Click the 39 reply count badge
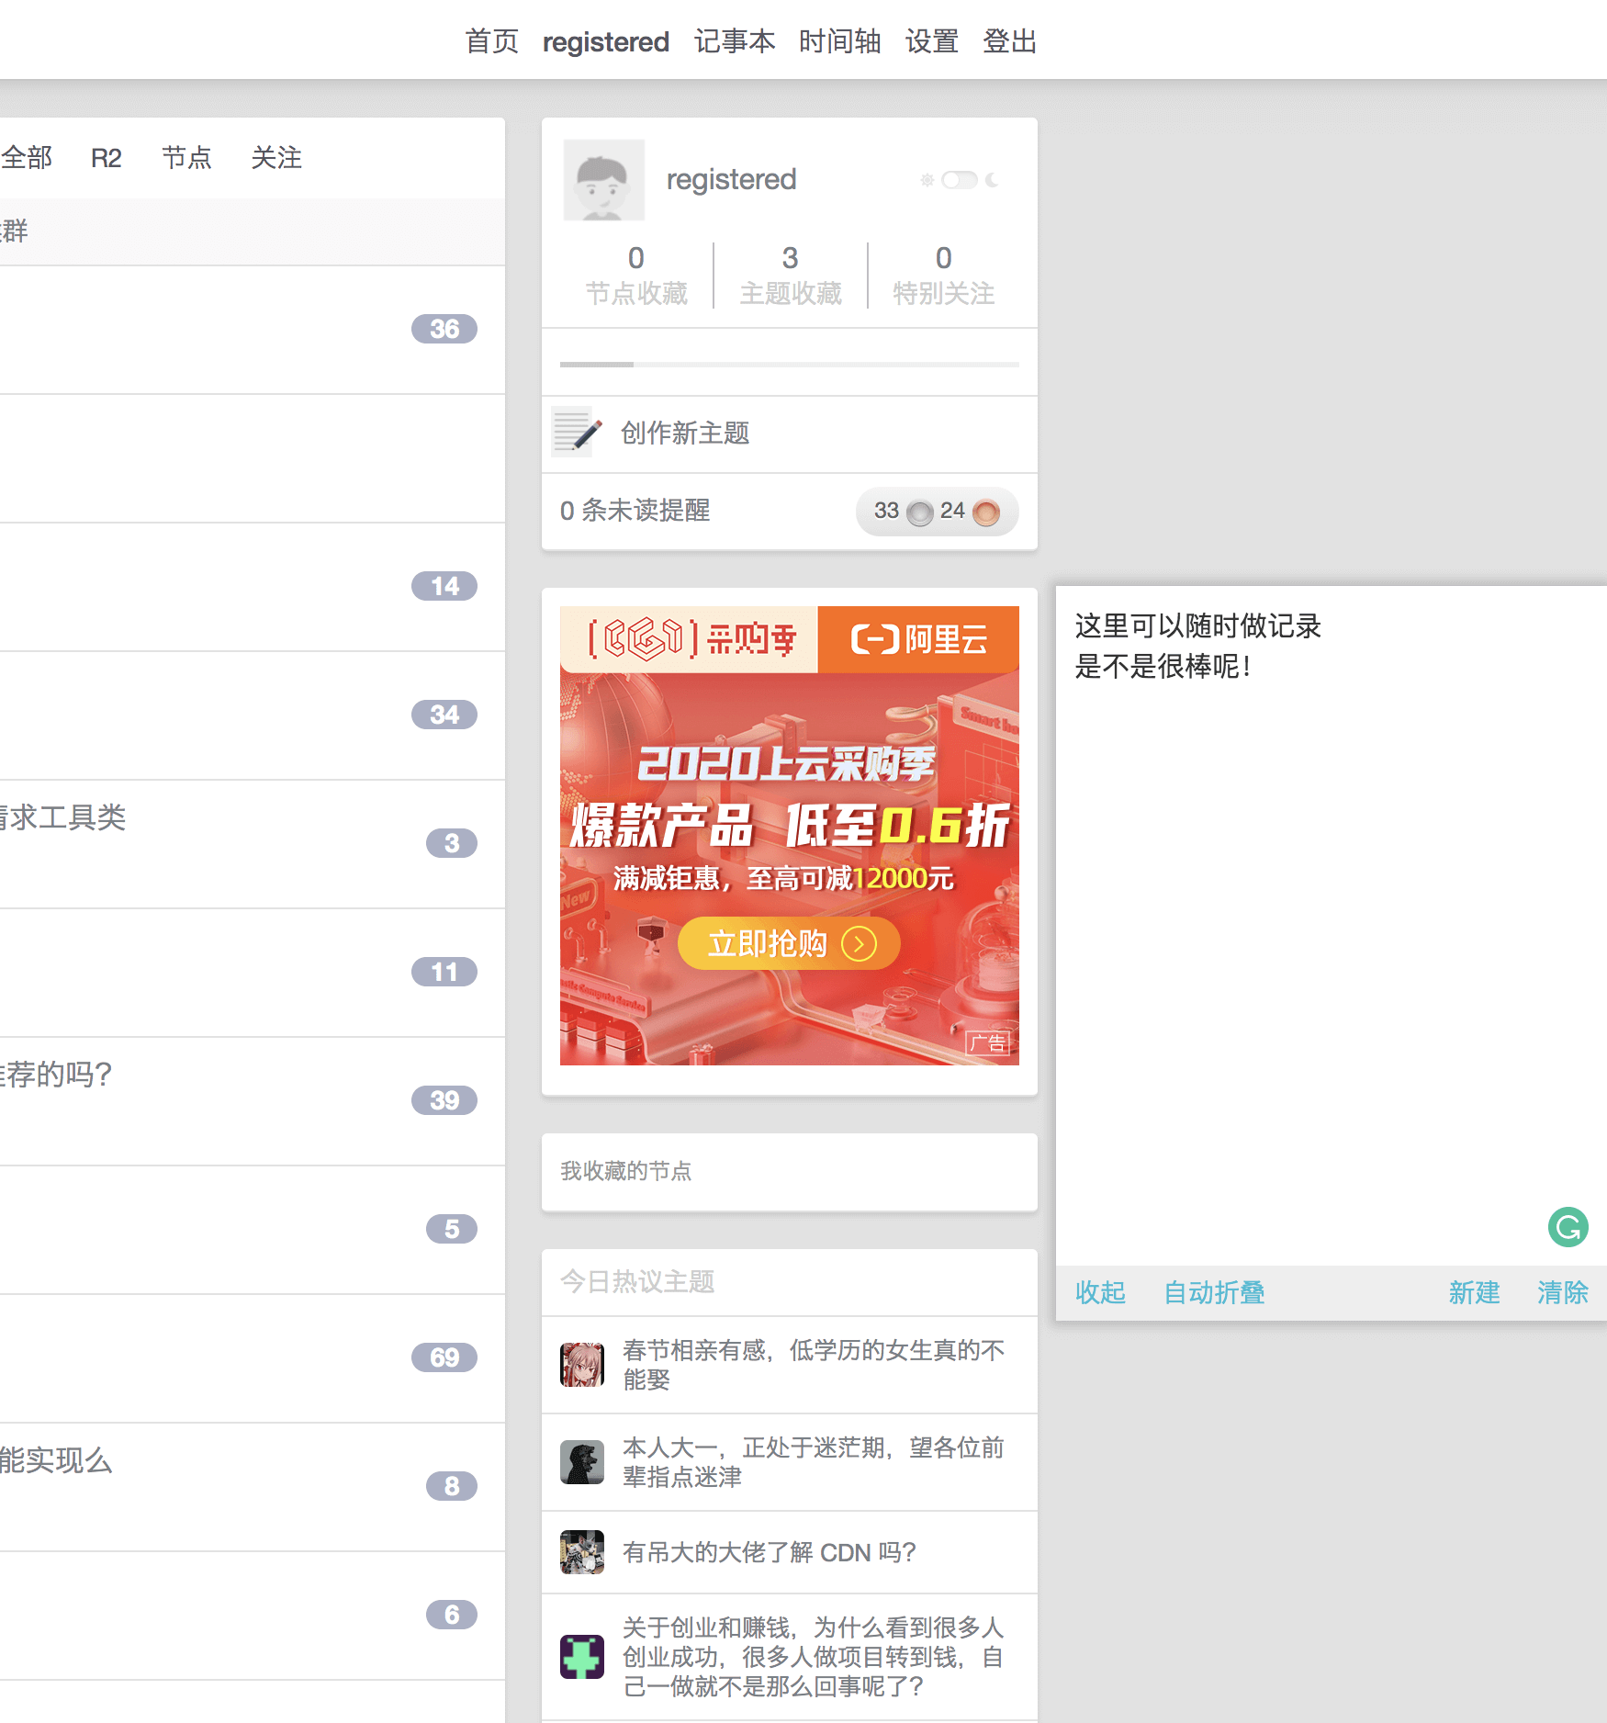The height and width of the screenshot is (1723, 1607). [444, 1100]
